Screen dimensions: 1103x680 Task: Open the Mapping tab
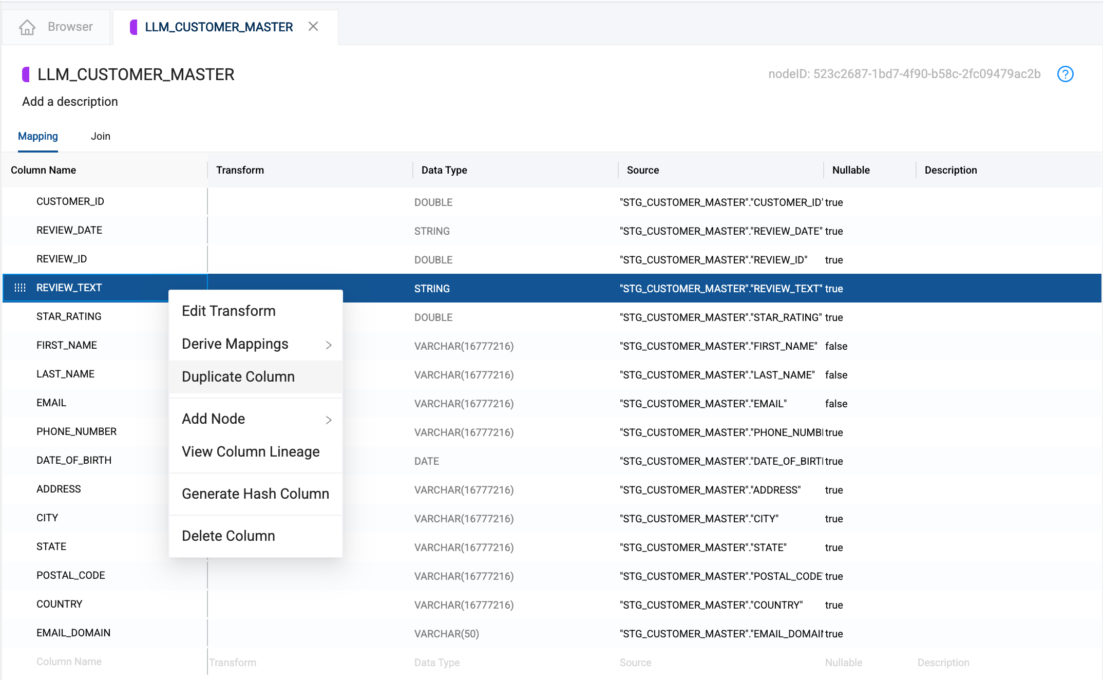[x=38, y=136]
